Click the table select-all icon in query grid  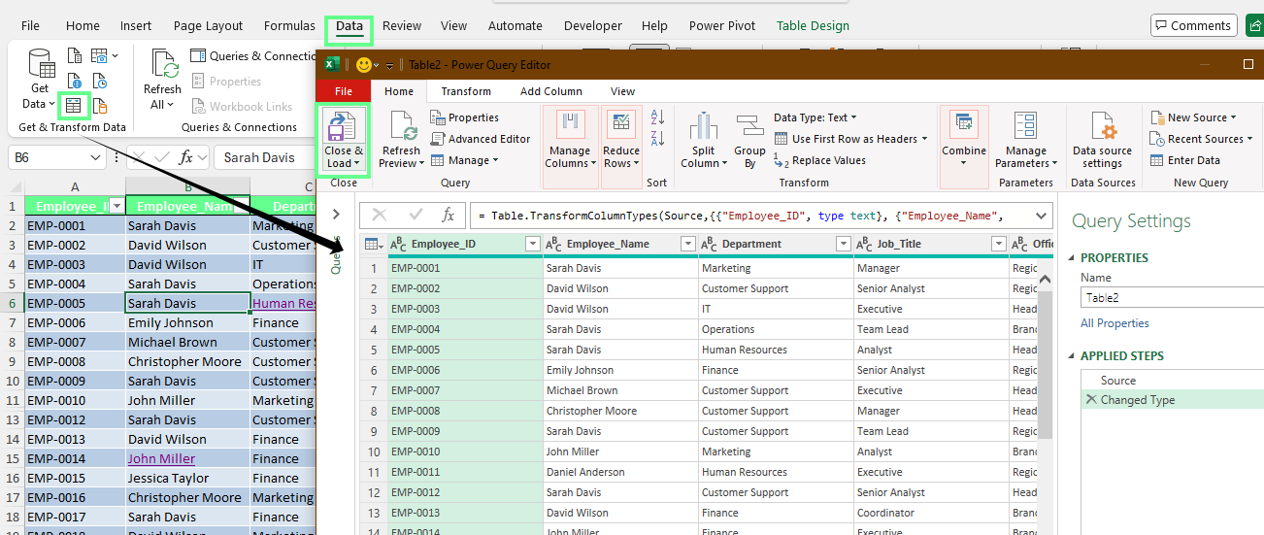click(x=373, y=244)
